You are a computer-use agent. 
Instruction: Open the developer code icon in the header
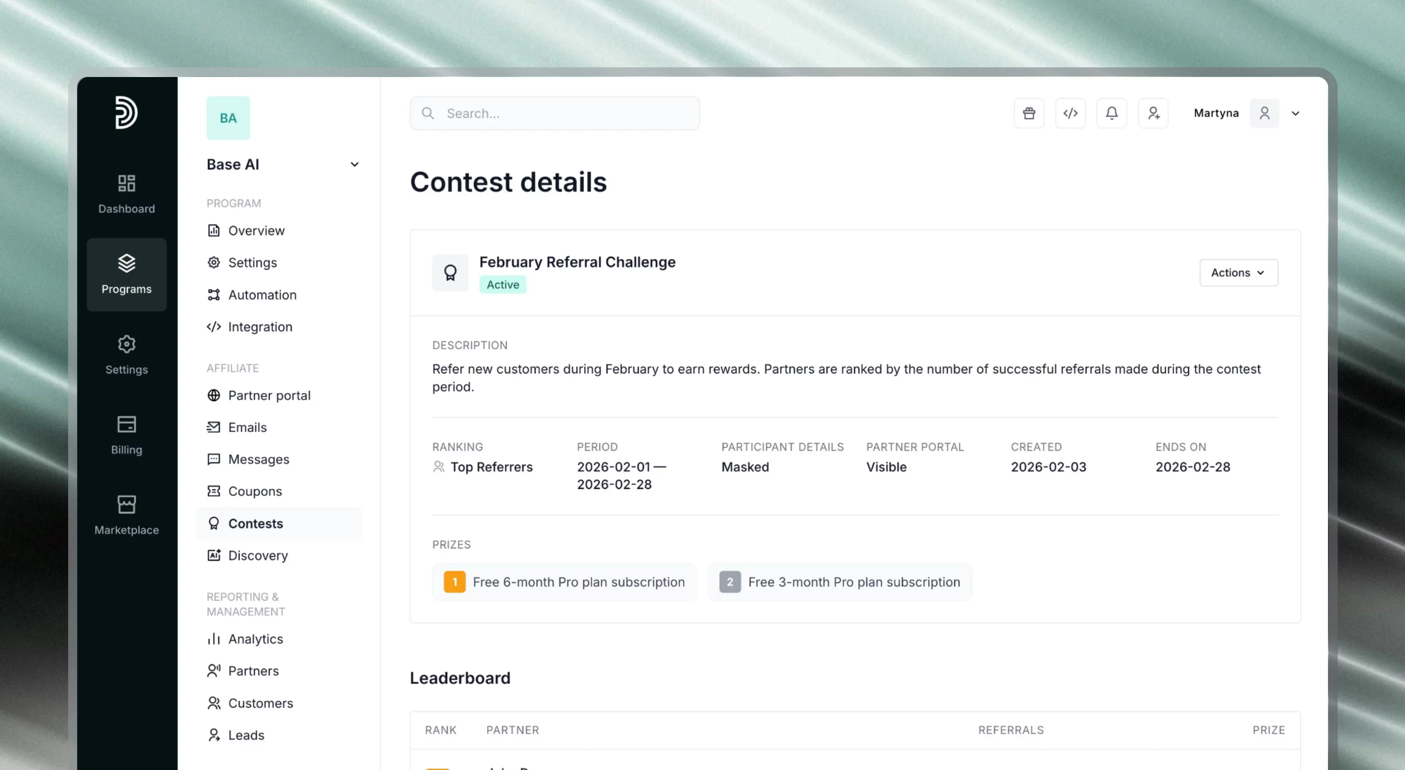(x=1070, y=114)
